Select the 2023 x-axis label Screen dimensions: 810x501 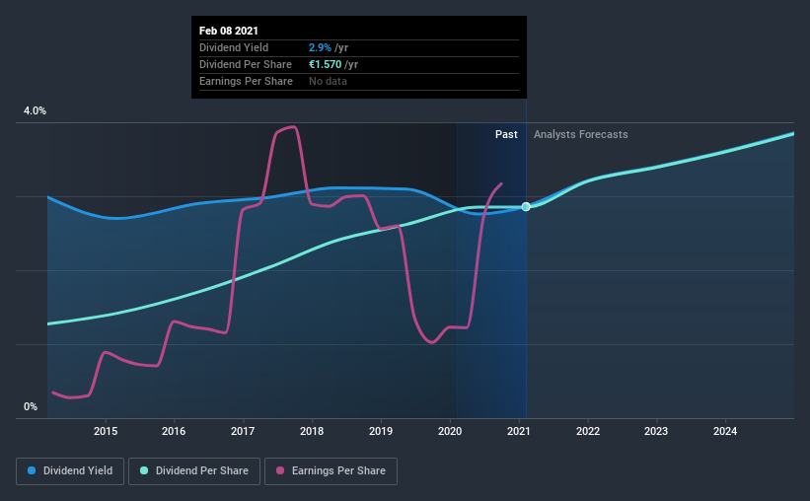[656, 431]
